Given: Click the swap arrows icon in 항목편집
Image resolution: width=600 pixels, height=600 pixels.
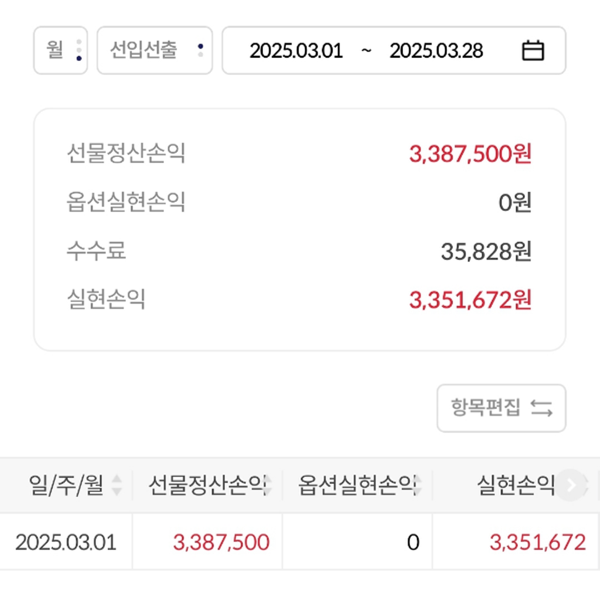Looking at the screenshot, I should coord(541,408).
